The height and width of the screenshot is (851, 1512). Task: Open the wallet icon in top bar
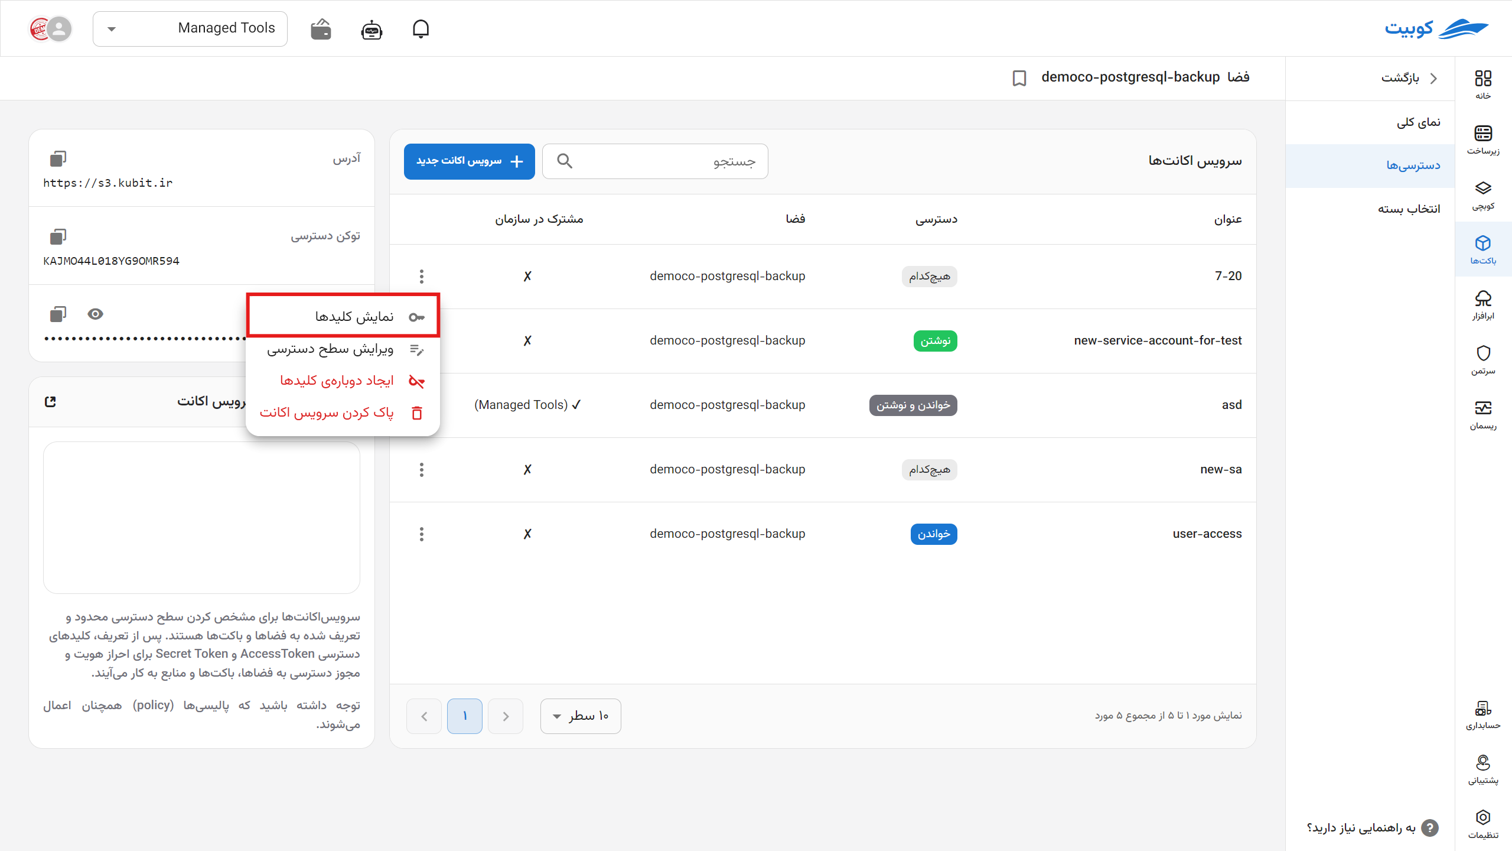[321, 28]
